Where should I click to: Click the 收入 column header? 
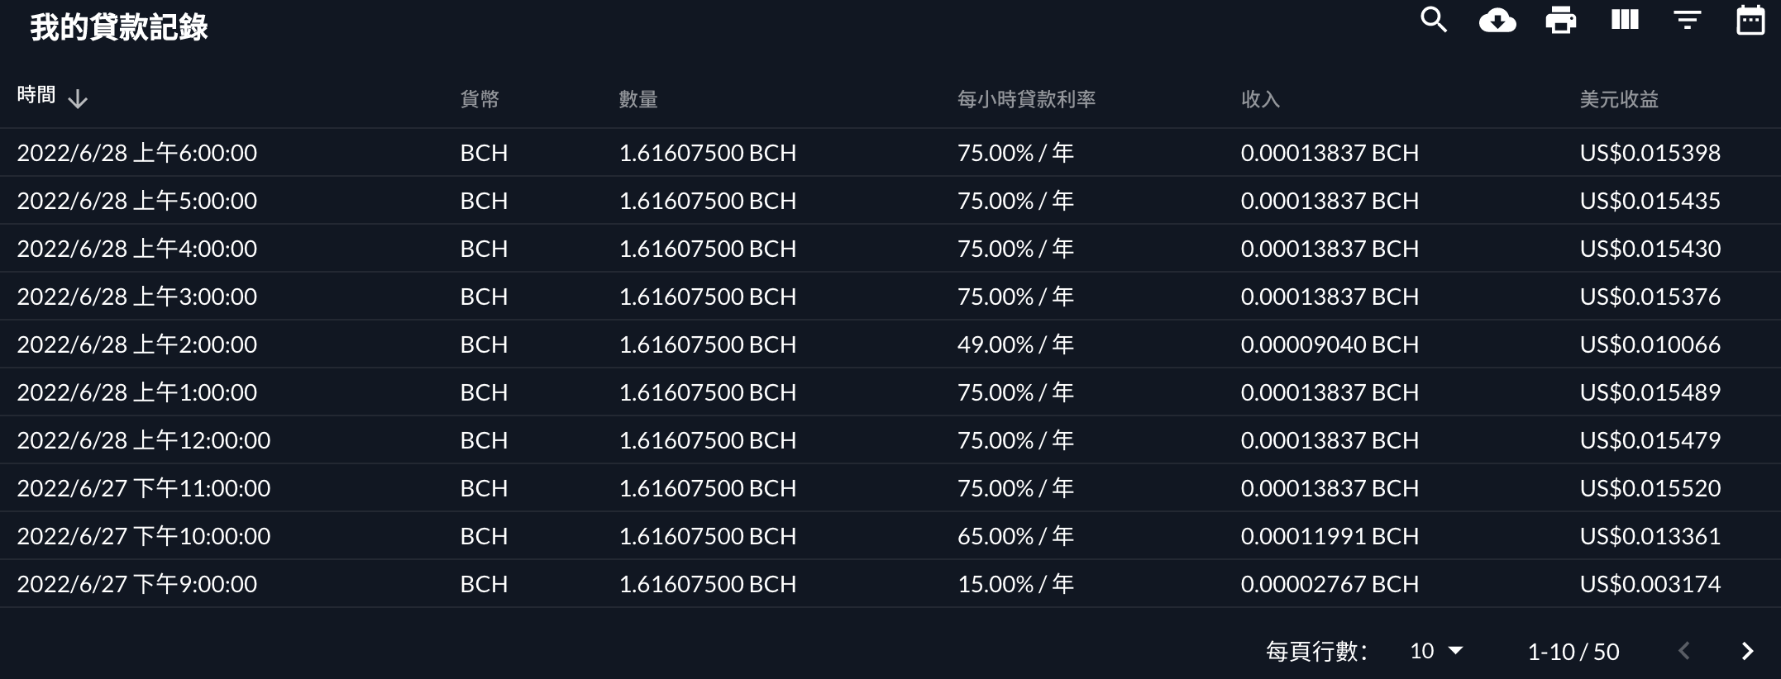[x=1260, y=99]
